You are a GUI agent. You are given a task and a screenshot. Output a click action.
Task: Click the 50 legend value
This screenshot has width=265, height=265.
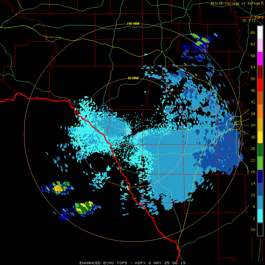click(253, 79)
